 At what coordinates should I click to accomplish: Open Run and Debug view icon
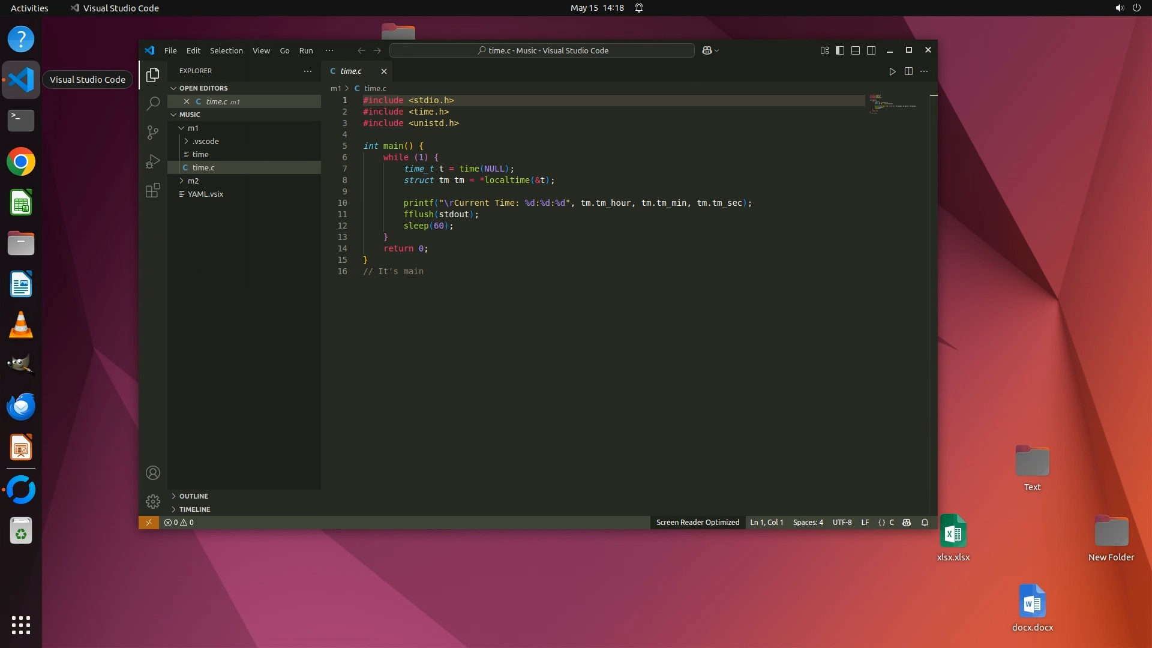[153, 161]
